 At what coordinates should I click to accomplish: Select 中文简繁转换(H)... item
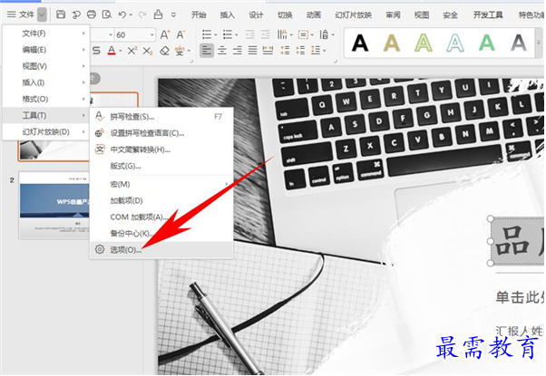(x=161, y=149)
